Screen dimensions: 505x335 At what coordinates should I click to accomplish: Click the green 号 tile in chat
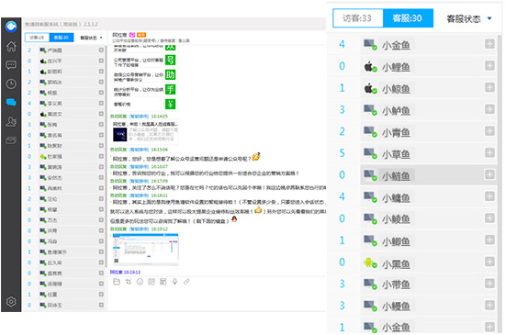[x=171, y=61]
